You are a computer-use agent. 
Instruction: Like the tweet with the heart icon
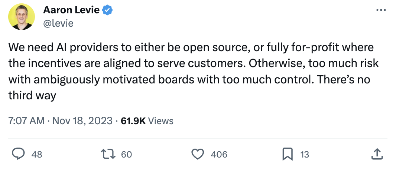point(198,154)
